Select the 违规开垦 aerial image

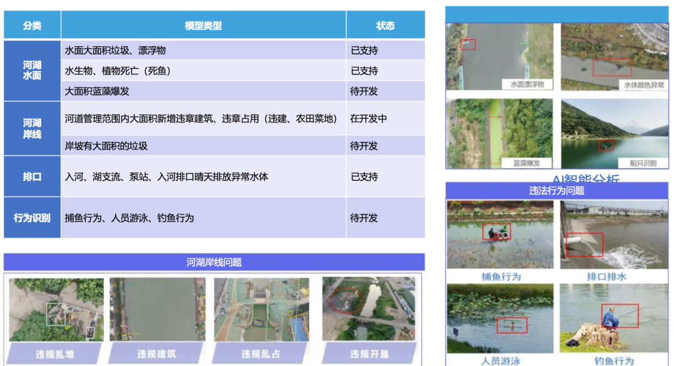369,310
